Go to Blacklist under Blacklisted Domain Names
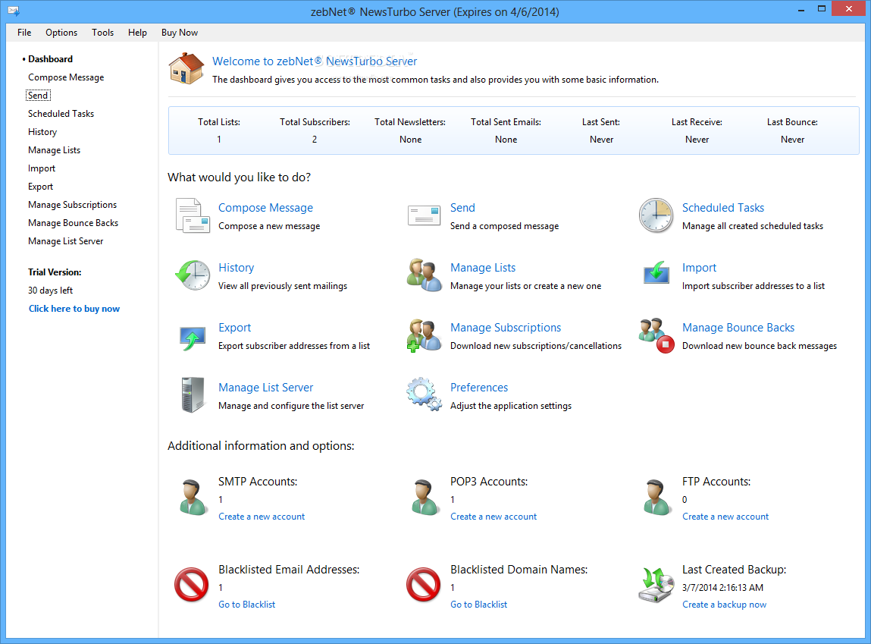The height and width of the screenshot is (644, 871). pos(479,604)
